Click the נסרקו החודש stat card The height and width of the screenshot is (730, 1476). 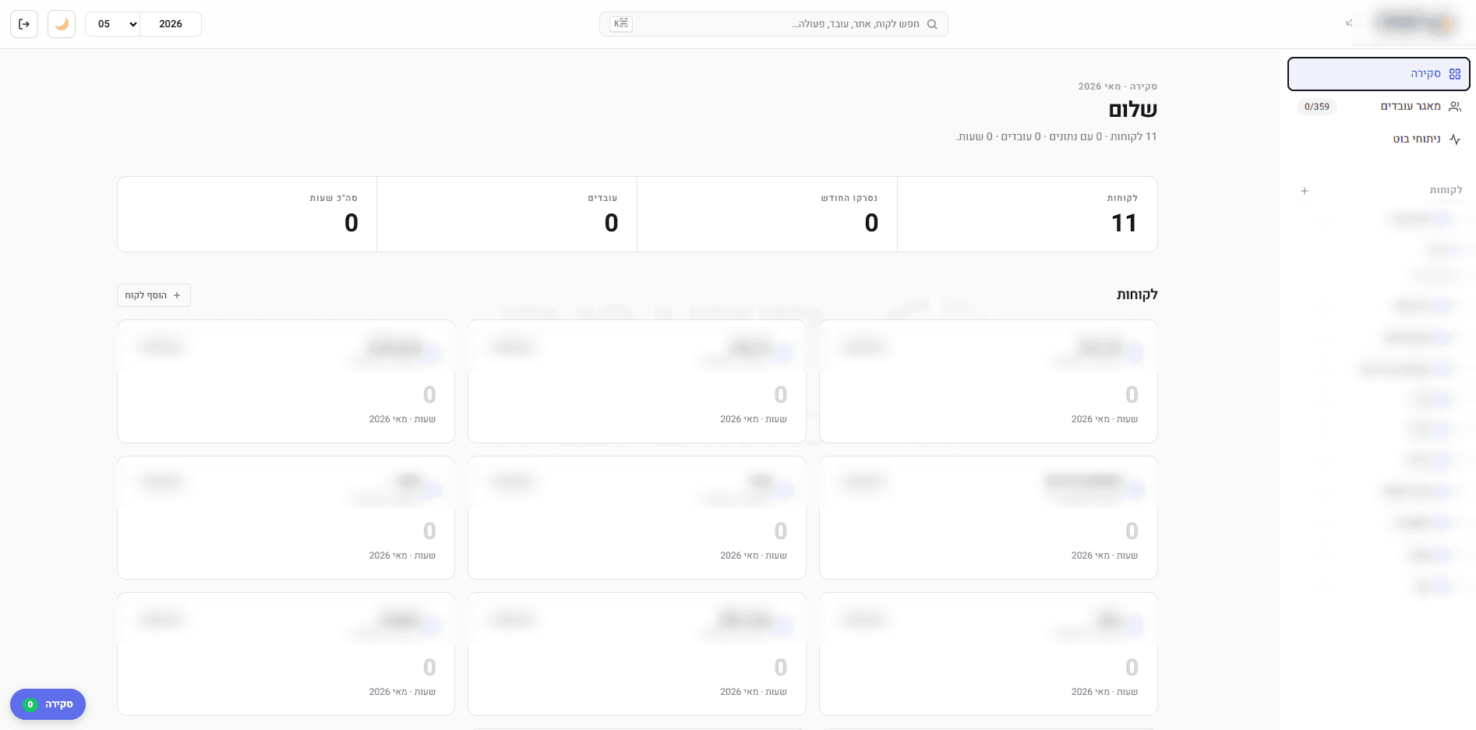pos(767,214)
